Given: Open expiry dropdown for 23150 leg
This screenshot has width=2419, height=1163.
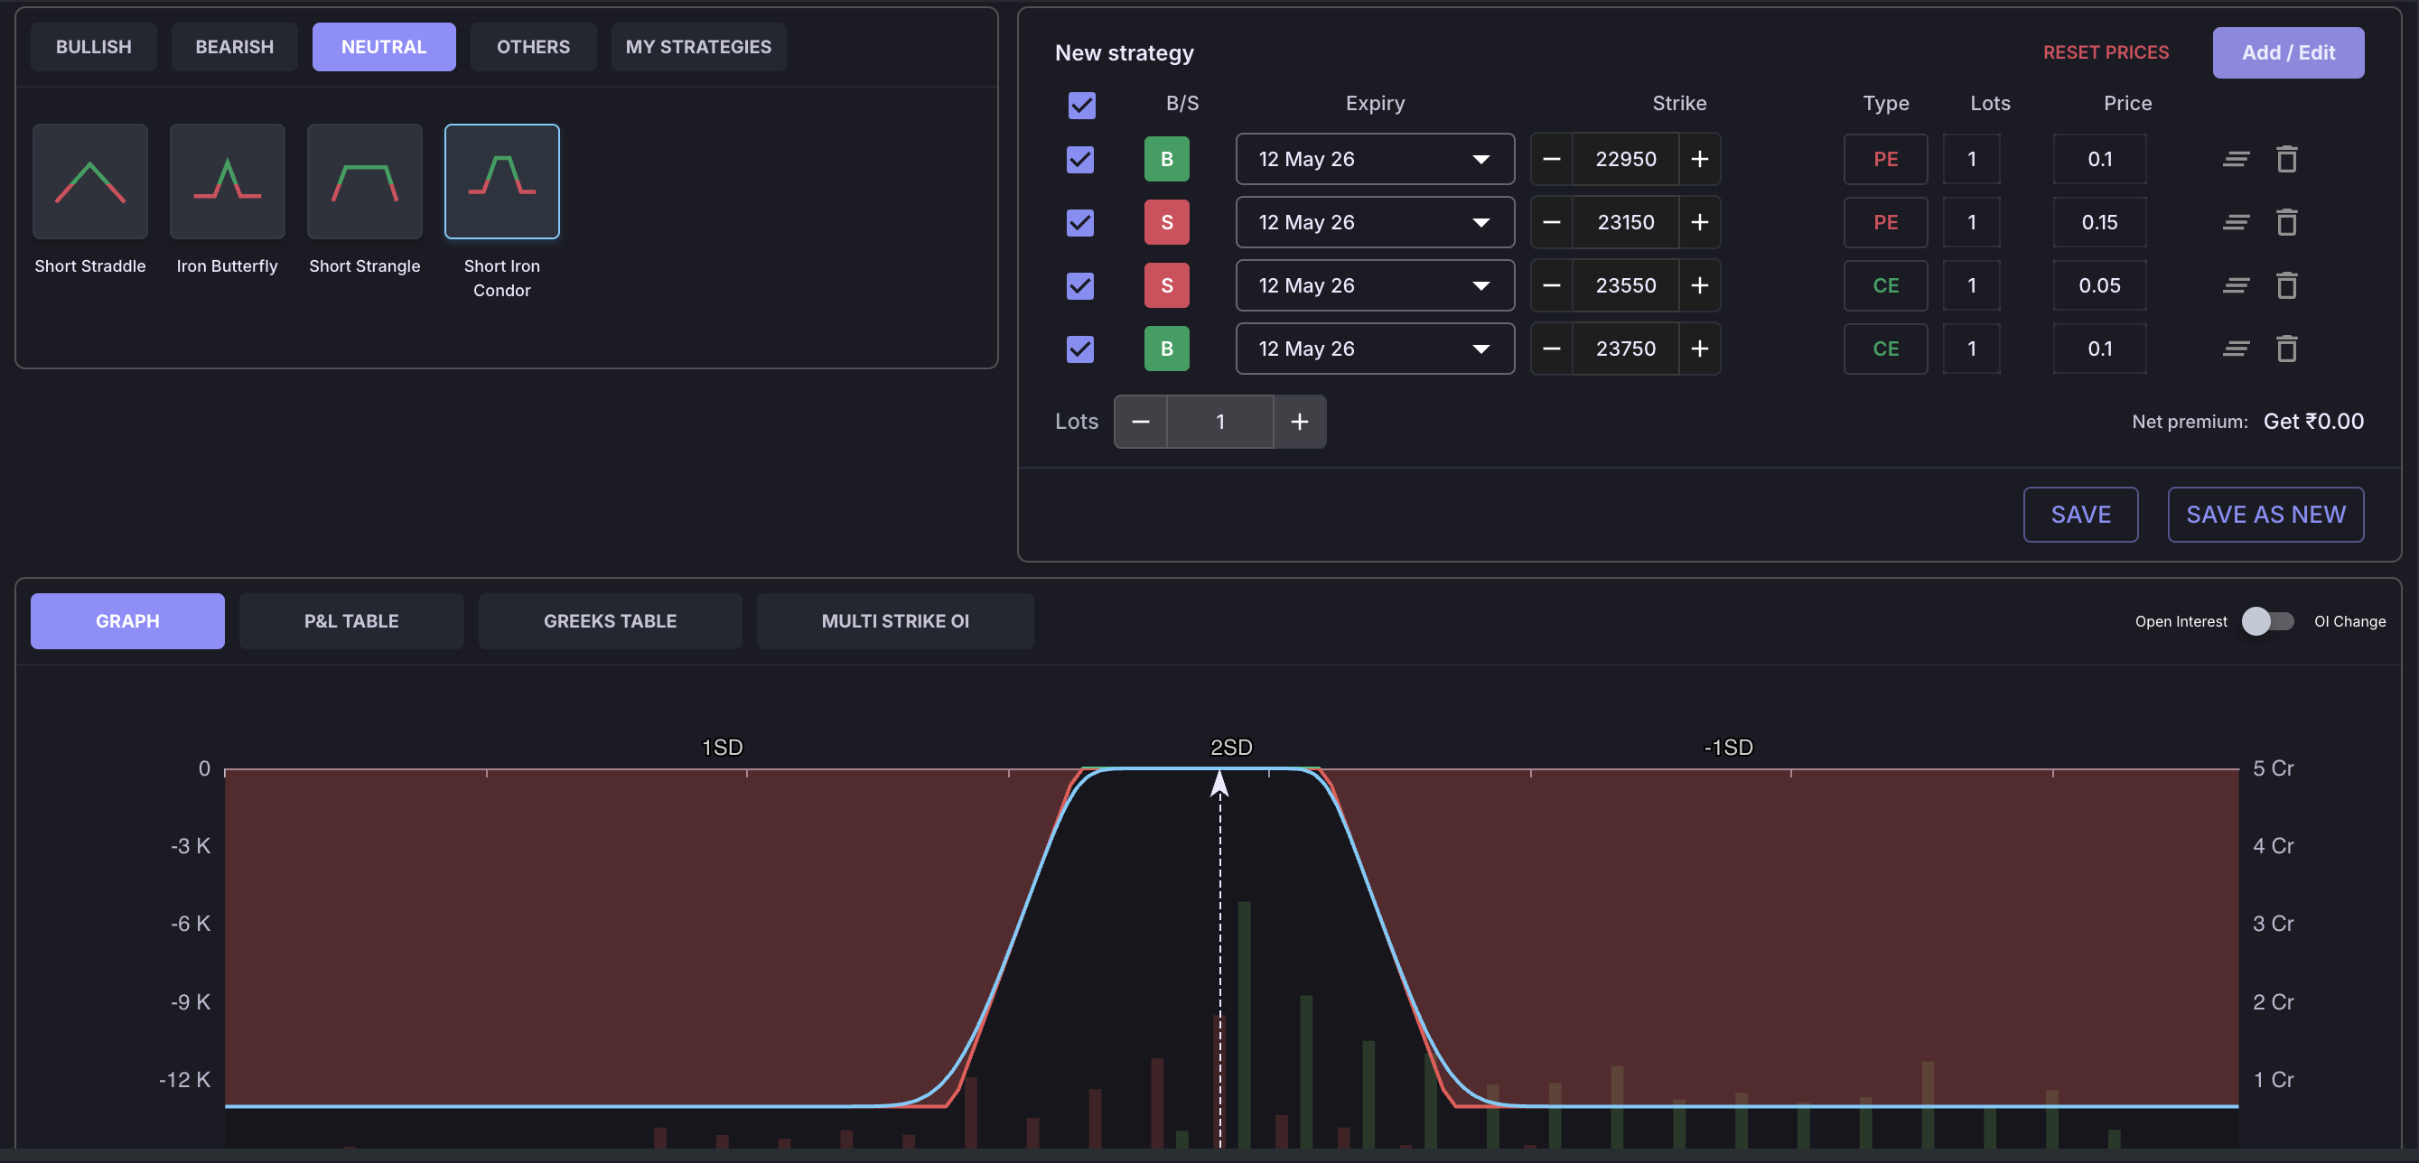Looking at the screenshot, I should (1375, 222).
